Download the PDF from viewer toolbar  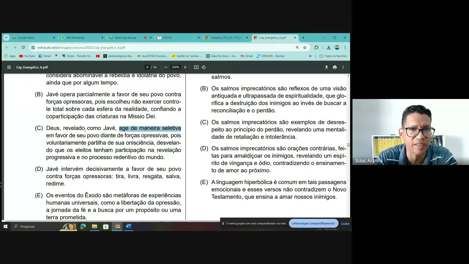(x=326, y=67)
